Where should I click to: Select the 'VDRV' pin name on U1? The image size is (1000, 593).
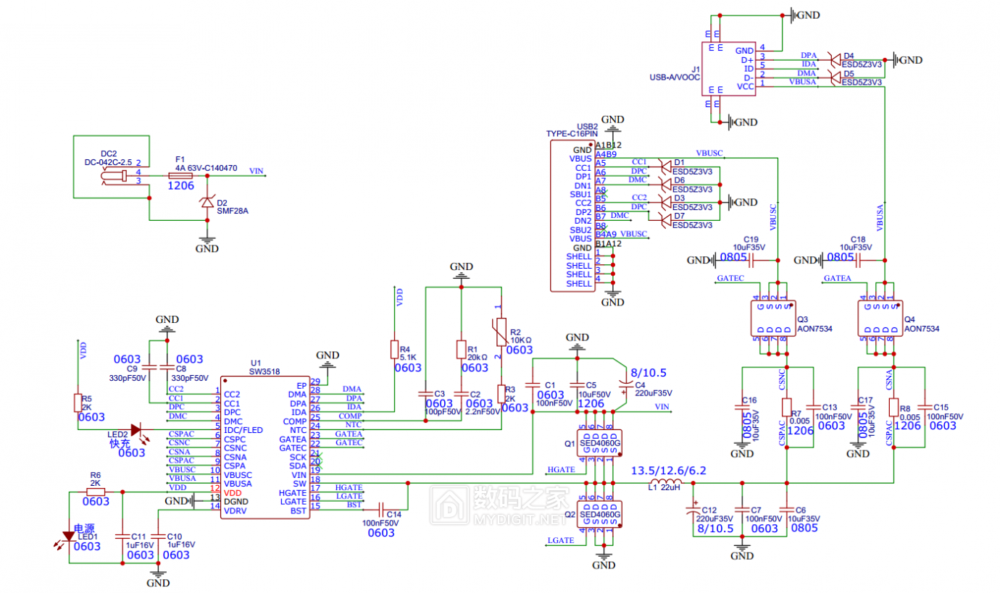point(236,510)
